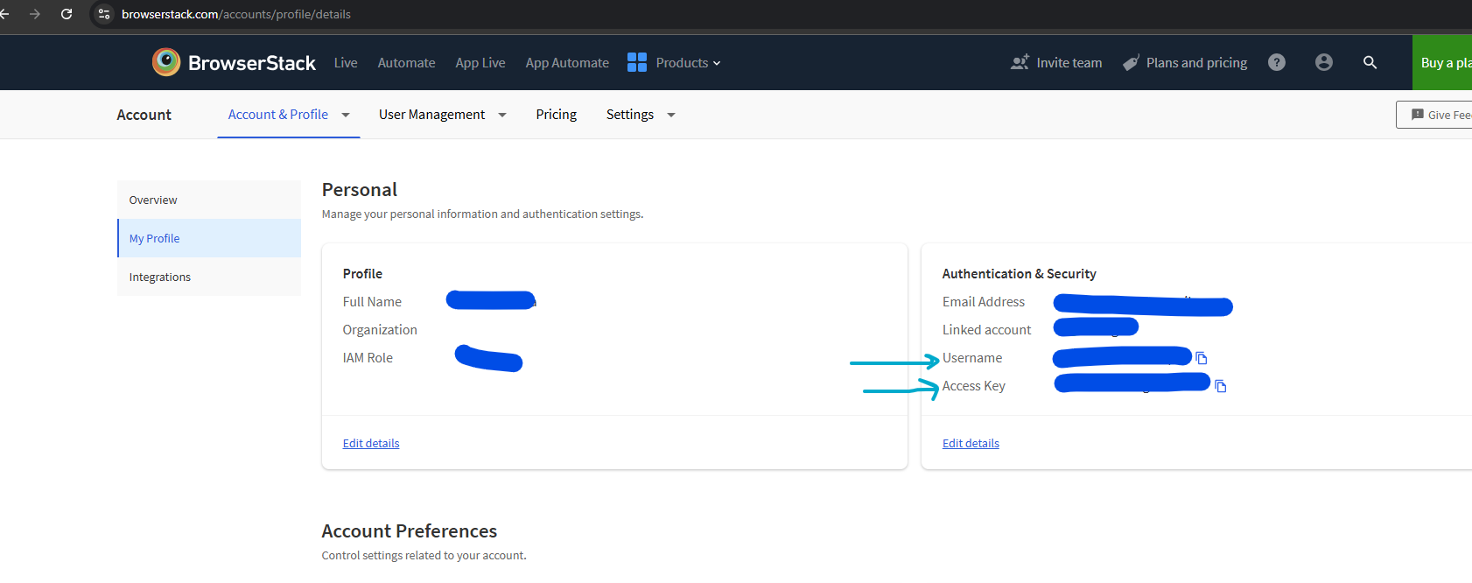Reload the page in the browser
The width and height of the screenshot is (1472, 583).
[67, 14]
